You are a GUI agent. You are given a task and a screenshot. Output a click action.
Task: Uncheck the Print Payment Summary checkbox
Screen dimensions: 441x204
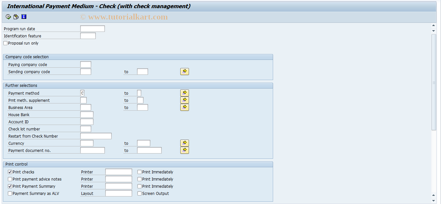(10, 186)
